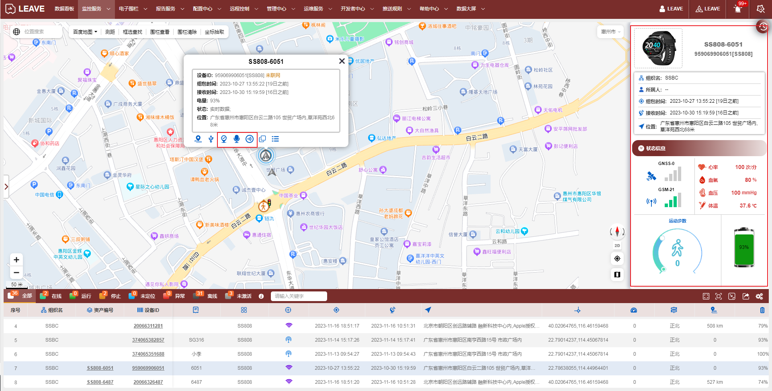
Task: Open the 监控服务 menu
Action: 96,9
